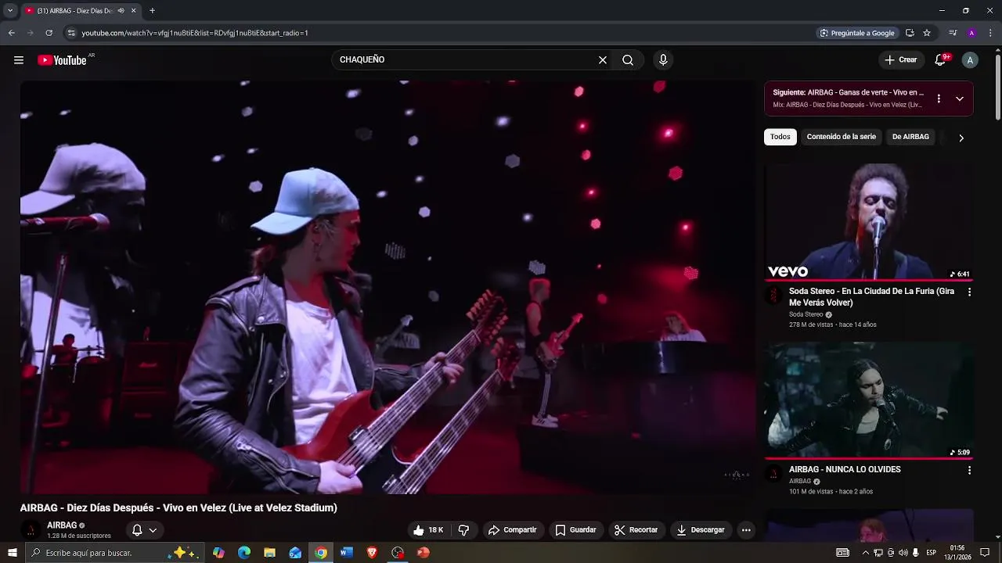Clear the CHAQUEÑO search text
Screen dimensions: 1002x563
tap(603, 60)
